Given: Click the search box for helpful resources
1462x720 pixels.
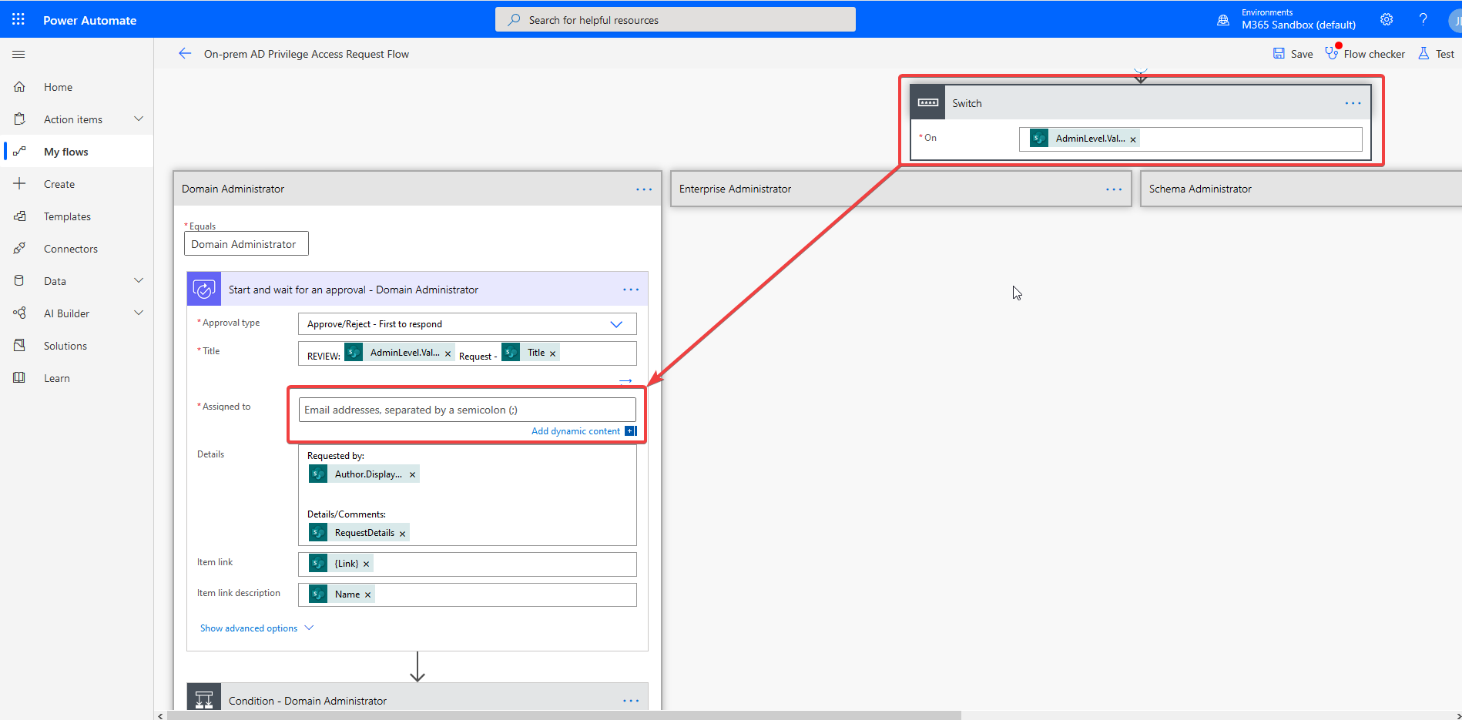Looking at the screenshot, I should pyautogui.click(x=675, y=20).
